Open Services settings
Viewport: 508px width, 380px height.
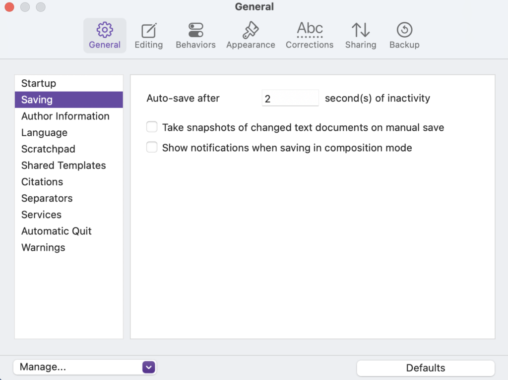tap(68, 215)
